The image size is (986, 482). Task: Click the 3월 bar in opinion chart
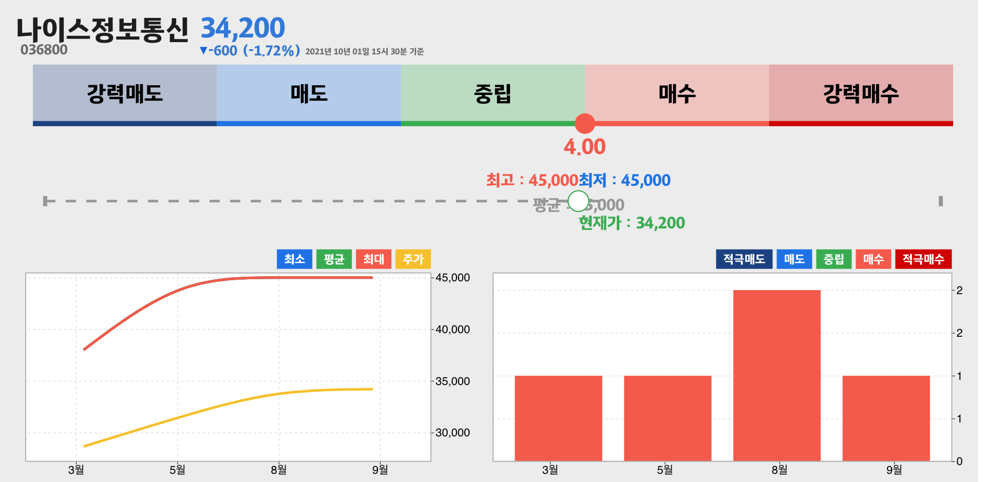[558, 418]
